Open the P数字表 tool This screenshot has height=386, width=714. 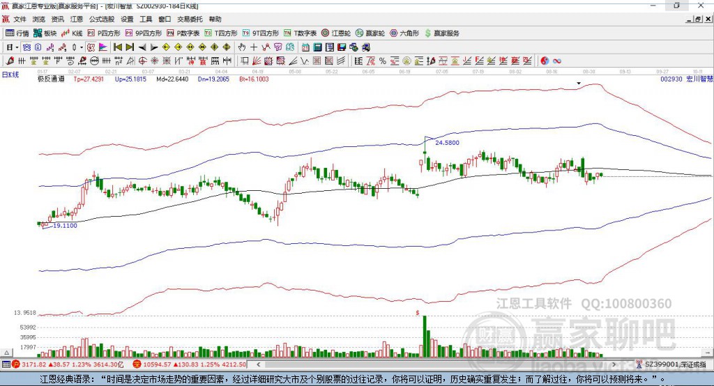coord(183,33)
